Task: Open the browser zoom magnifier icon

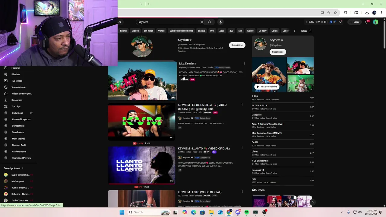Action: click(x=329, y=13)
